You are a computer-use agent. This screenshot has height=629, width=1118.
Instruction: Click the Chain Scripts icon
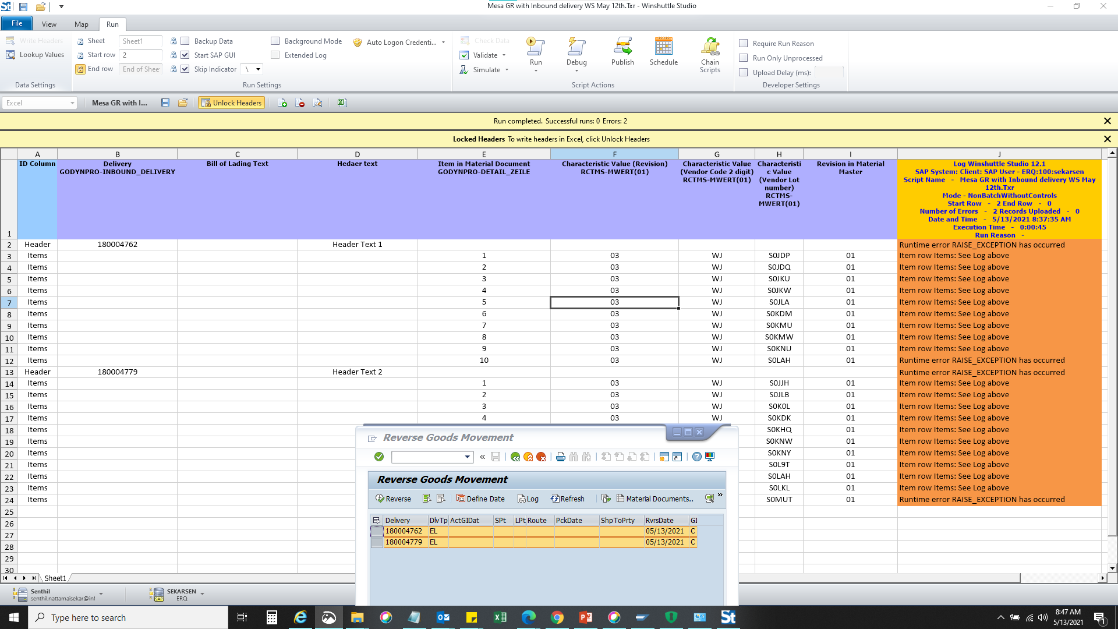pos(710,47)
